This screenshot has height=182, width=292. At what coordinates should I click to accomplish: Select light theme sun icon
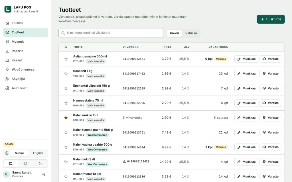click(25, 164)
